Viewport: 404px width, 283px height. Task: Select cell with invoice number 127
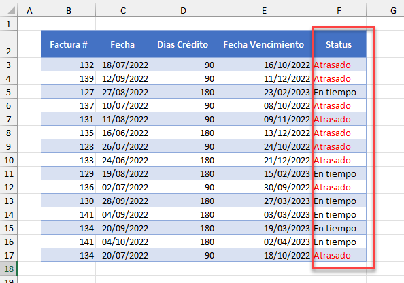pos(68,92)
